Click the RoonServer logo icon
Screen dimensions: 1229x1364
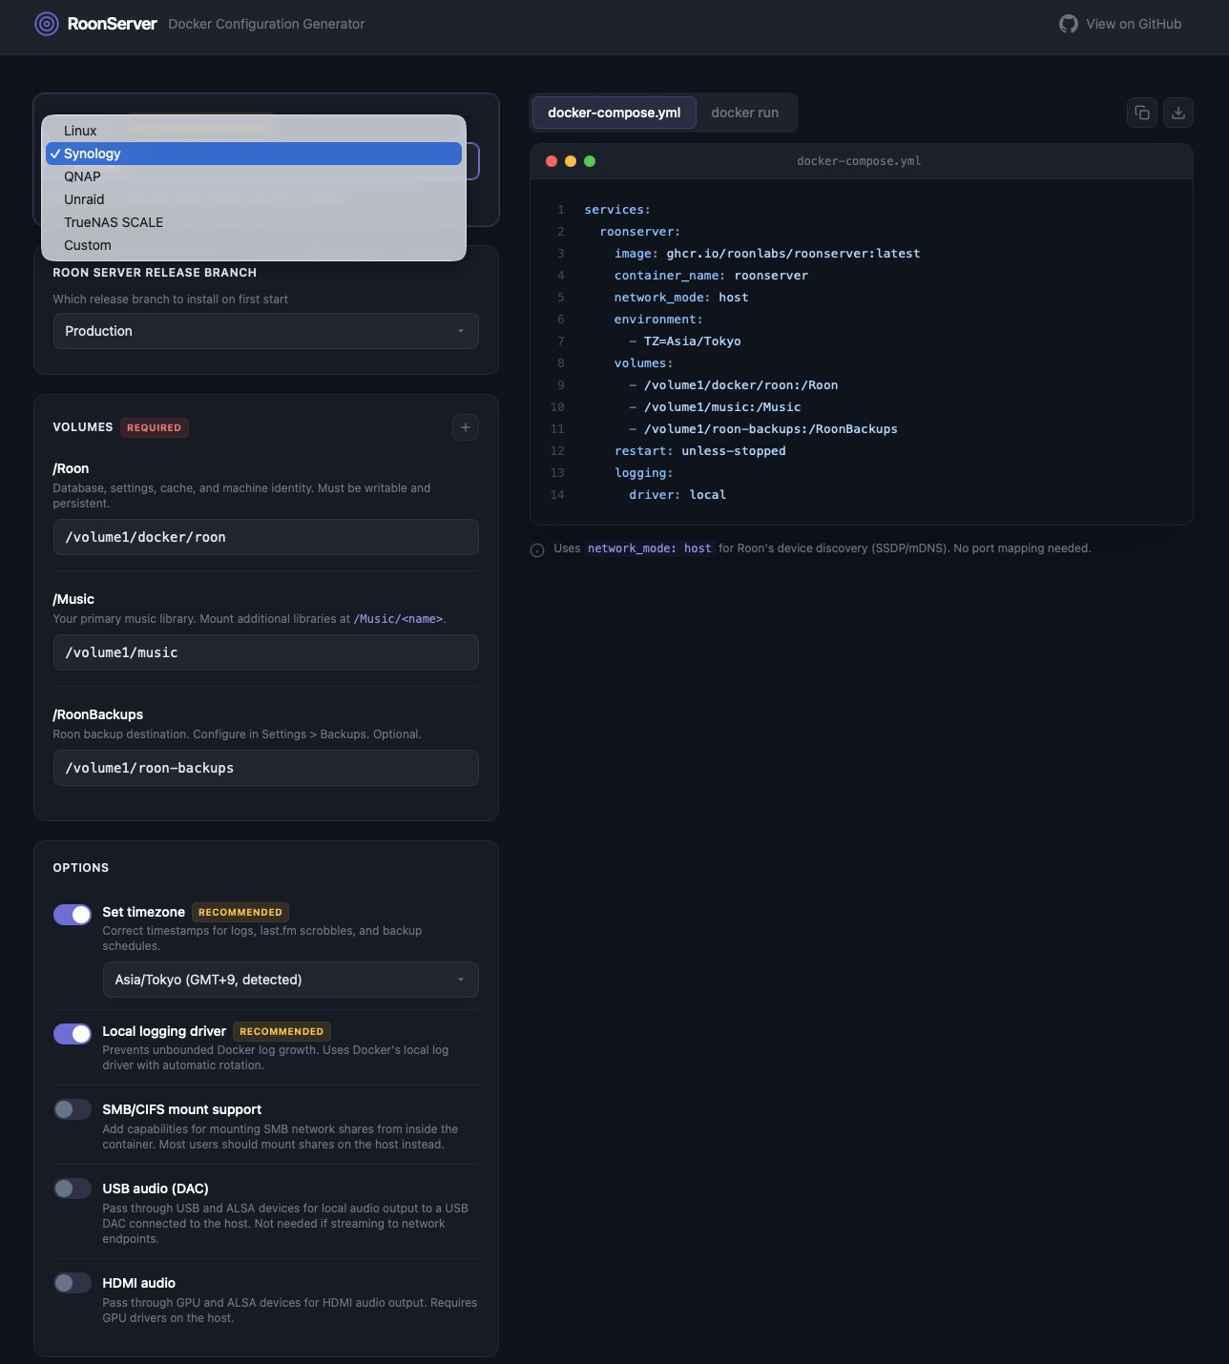pyautogui.click(x=47, y=24)
